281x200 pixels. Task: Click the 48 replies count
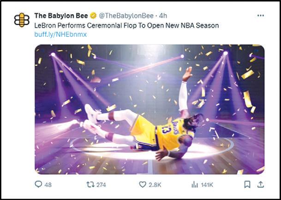point(48,185)
